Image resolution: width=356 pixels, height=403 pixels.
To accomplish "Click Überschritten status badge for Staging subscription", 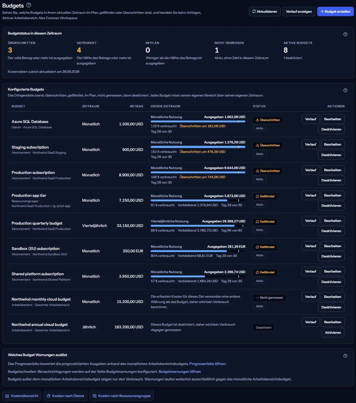I will point(268,146).
